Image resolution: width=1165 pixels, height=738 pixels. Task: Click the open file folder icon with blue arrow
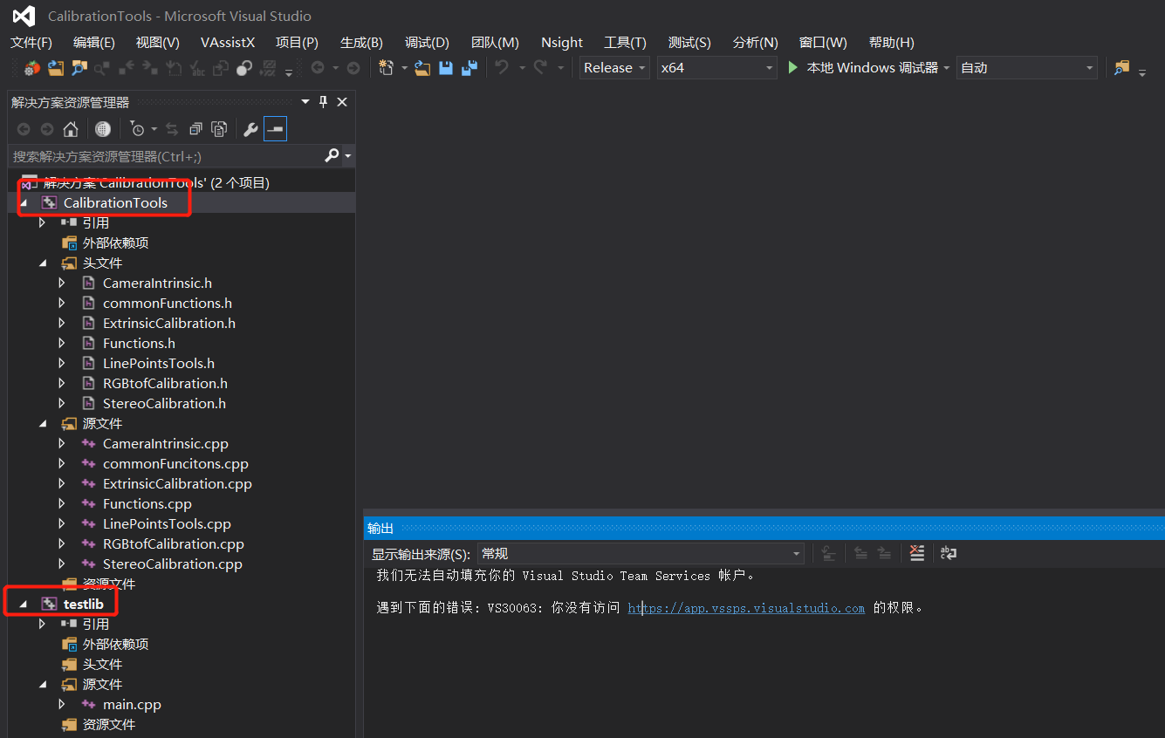pos(56,68)
